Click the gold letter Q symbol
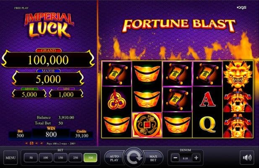This screenshot has width=259, height=168. pos(207,125)
